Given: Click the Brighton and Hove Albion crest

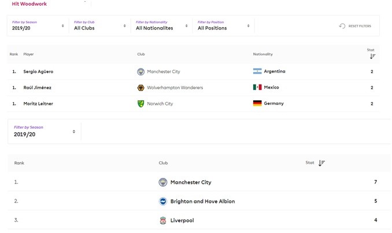Looking at the screenshot, I should pos(163,201).
